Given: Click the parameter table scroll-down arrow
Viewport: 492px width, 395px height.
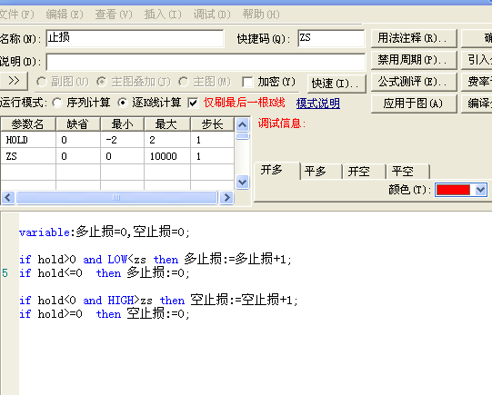Looking at the screenshot, I should [242, 182].
